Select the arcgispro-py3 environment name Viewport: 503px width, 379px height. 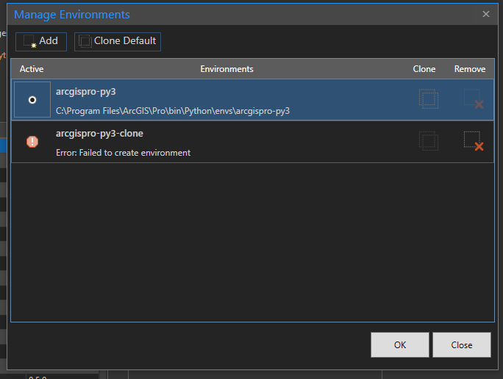coord(85,92)
